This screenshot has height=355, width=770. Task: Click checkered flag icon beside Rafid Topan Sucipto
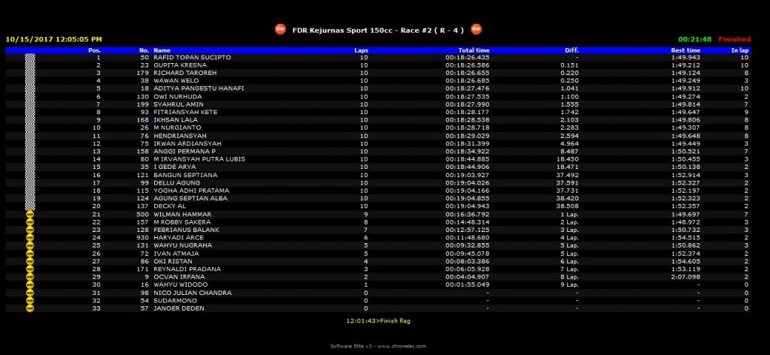point(30,57)
